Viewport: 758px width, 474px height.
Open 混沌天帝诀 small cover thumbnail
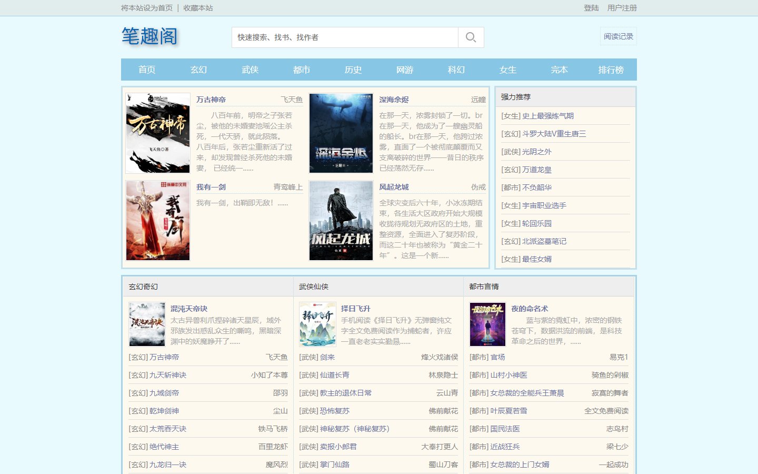pos(147,324)
